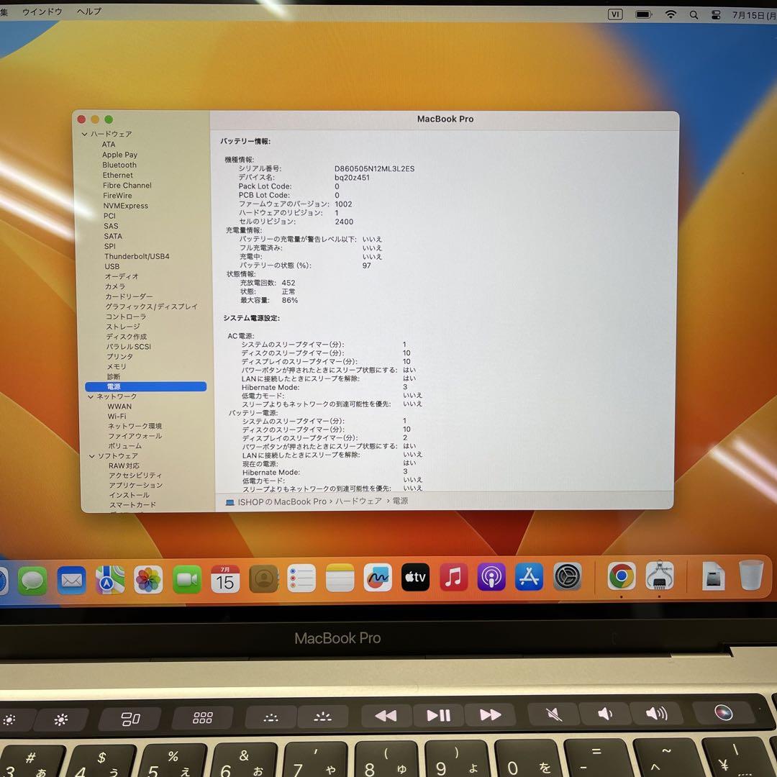Select Ethernet in the sidebar
The width and height of the screenshot is (777, 777).
[118, 176]
